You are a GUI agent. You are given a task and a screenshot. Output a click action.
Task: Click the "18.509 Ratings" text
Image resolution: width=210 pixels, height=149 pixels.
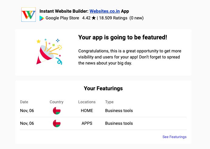pyautogui.click(x=113, y=18)
